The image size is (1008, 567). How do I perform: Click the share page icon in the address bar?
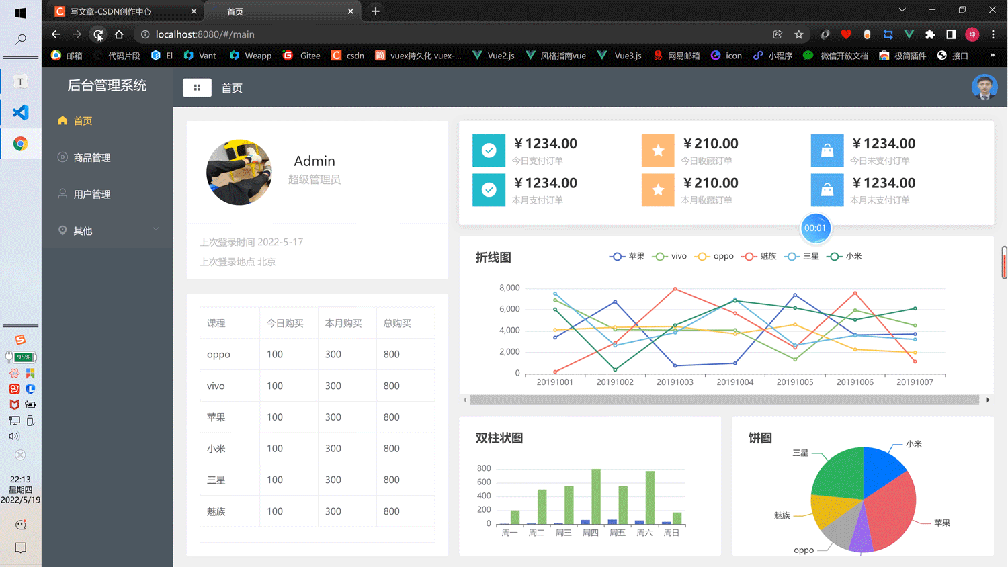tap(778, 34)
